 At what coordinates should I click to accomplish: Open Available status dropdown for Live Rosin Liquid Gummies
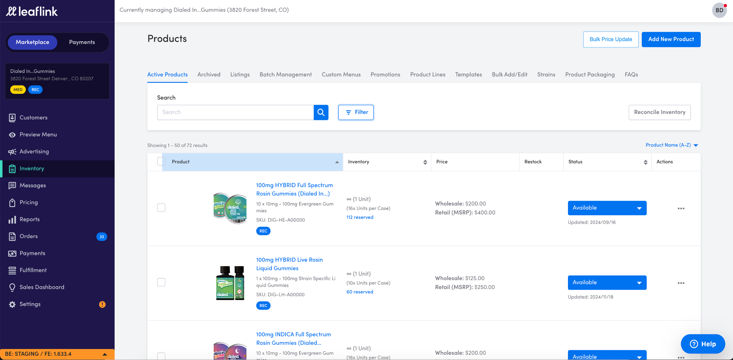(607, 283)
